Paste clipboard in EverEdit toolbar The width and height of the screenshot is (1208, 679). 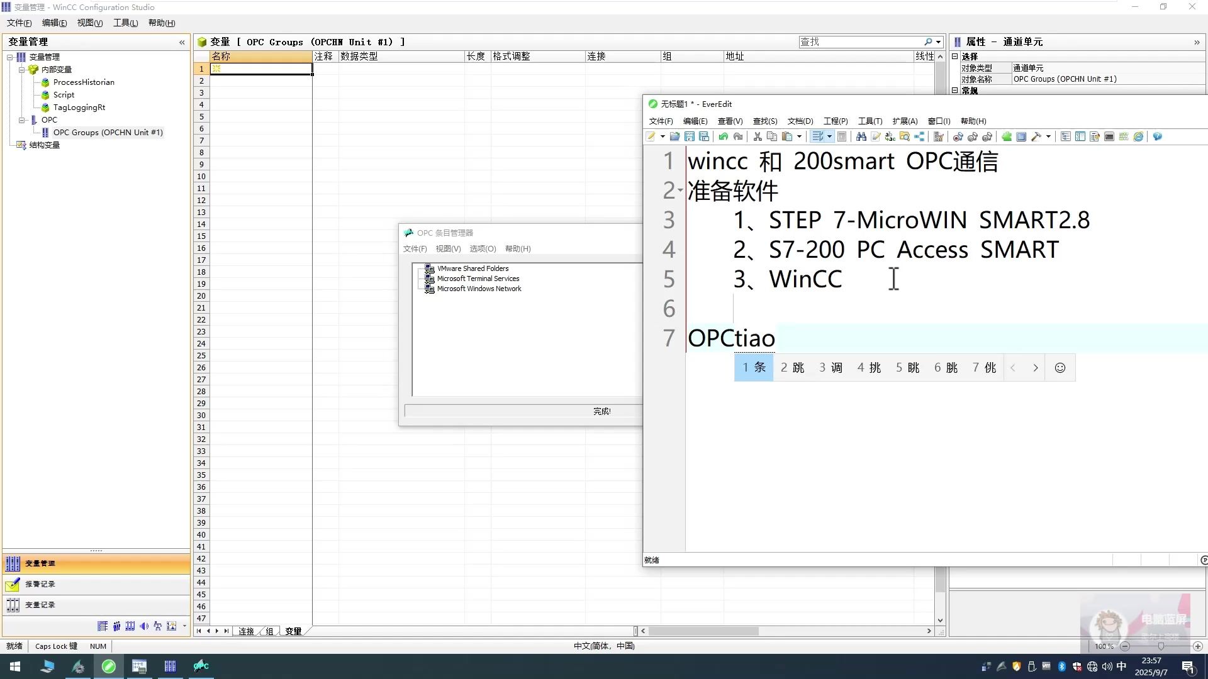click(x=787, y=136)
